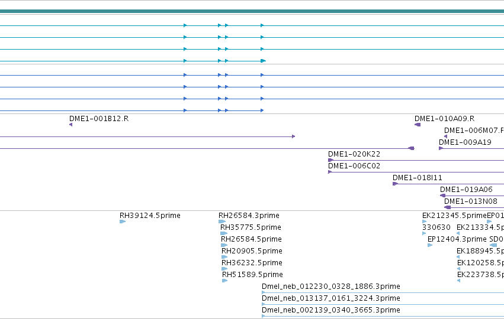Click the 330630 feature label

point(436,227)
